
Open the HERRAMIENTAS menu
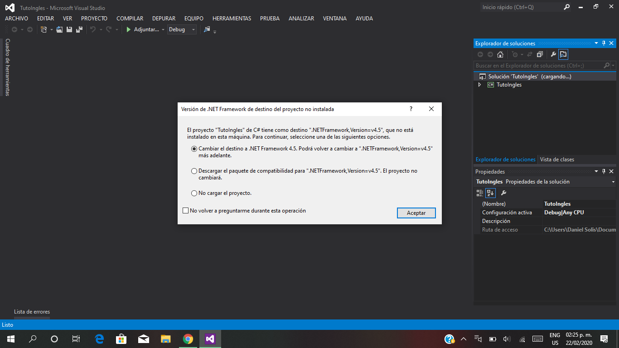[232, 19]
